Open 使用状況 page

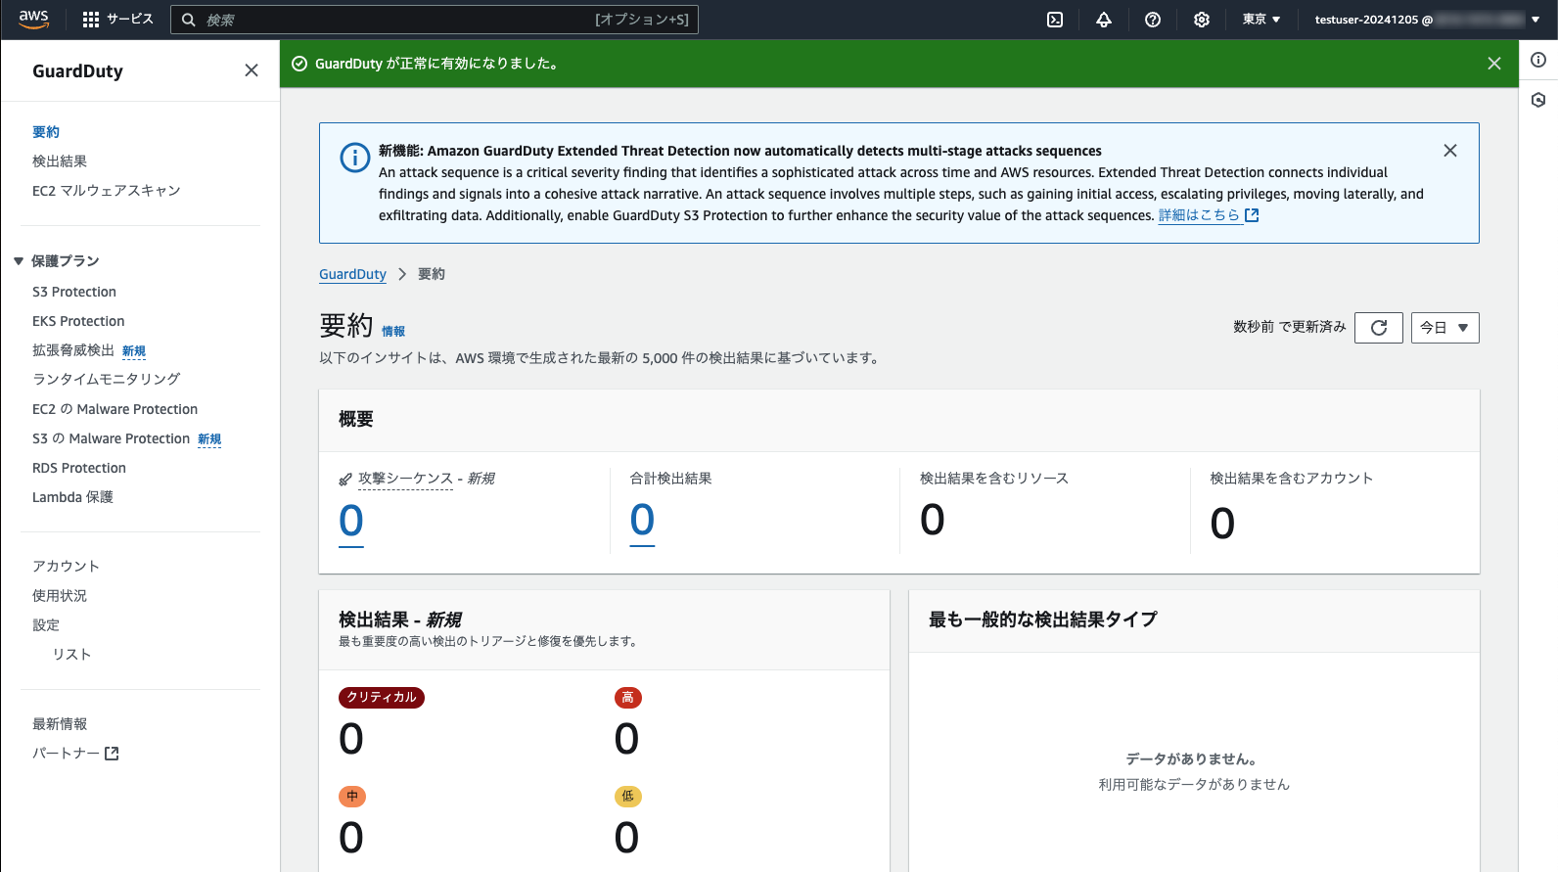coord(60,596)
